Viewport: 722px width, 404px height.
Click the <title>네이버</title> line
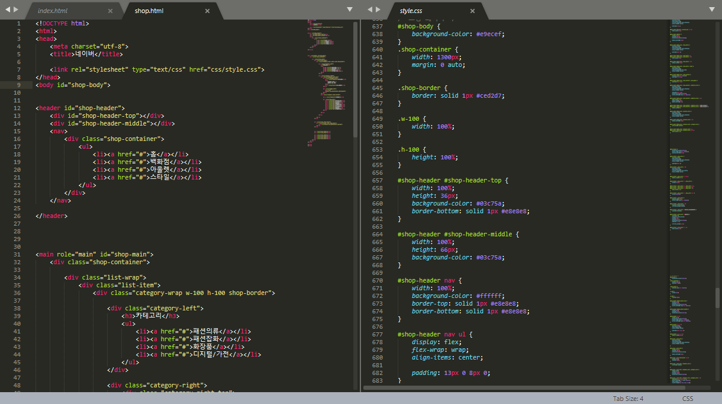(x=86, y=54)
